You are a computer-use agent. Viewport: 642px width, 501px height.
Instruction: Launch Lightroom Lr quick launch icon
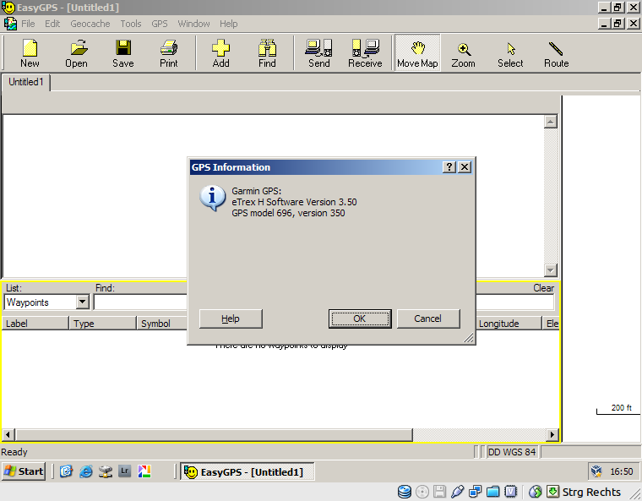pyautogui.click(x=124, y=471)
